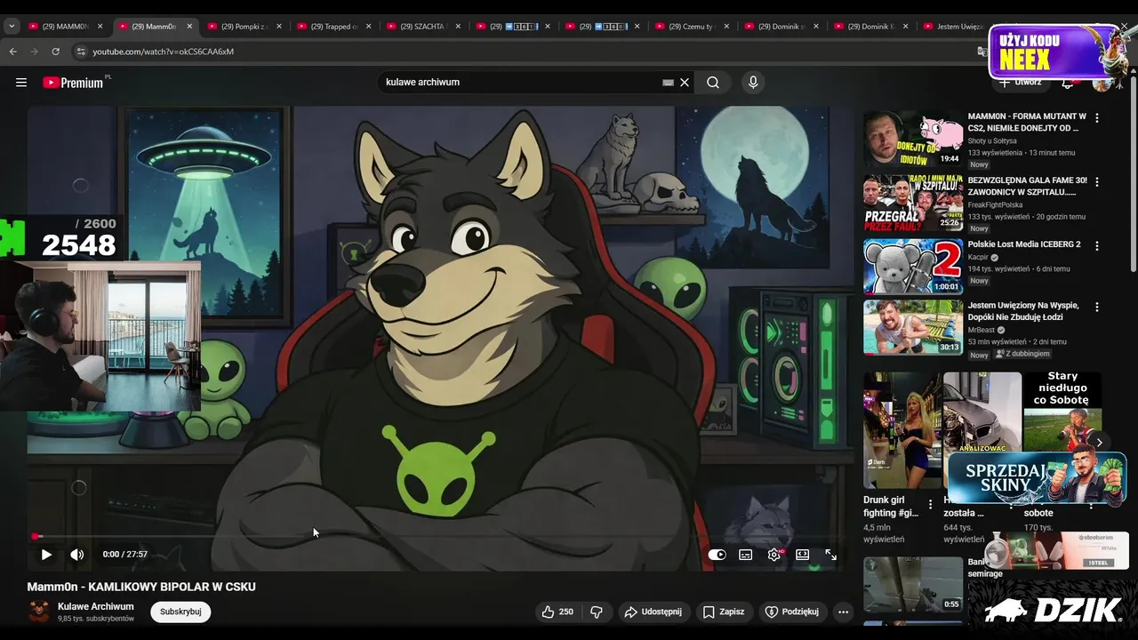Screen dimensions: 1138x640
Task: Switch to the SZACHTA tab
Action: click(x=424, y=27)
